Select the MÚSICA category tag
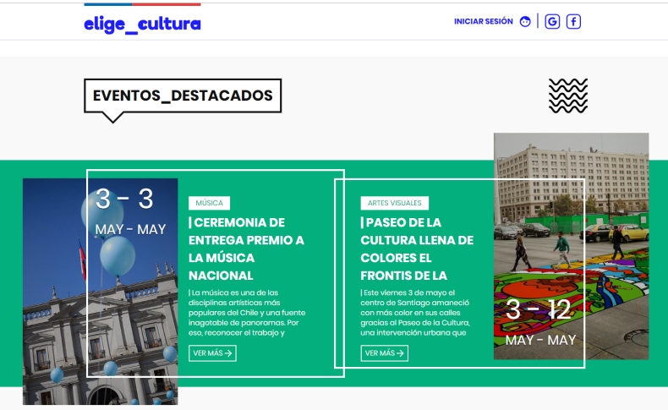The height and width of the screenshot is (410, 668). click(209, 203)
